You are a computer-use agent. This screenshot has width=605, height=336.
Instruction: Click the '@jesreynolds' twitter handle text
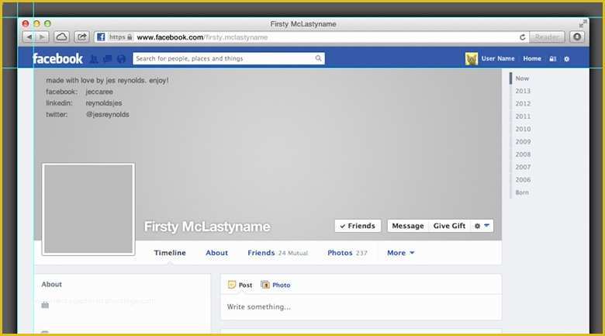coord(108,114)
